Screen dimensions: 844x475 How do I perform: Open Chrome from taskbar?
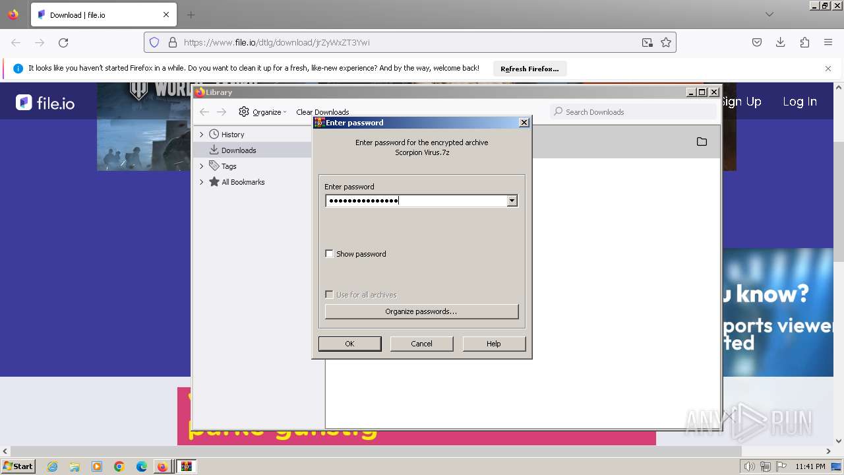tap(119, 466)
